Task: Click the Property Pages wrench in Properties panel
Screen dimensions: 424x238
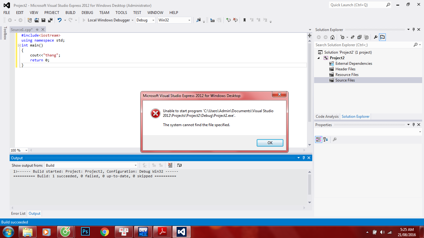Action: coord(335,139)
